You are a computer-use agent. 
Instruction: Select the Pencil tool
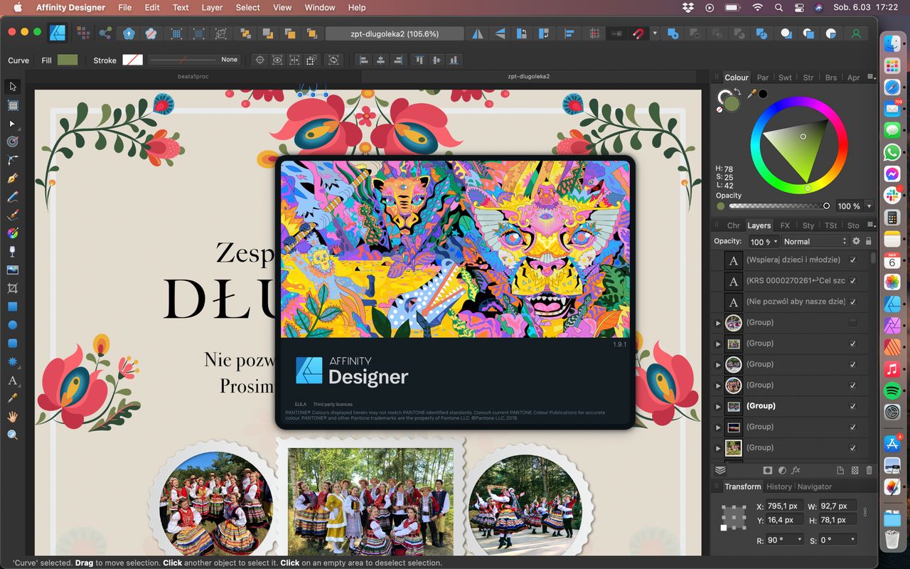[13, 197]
